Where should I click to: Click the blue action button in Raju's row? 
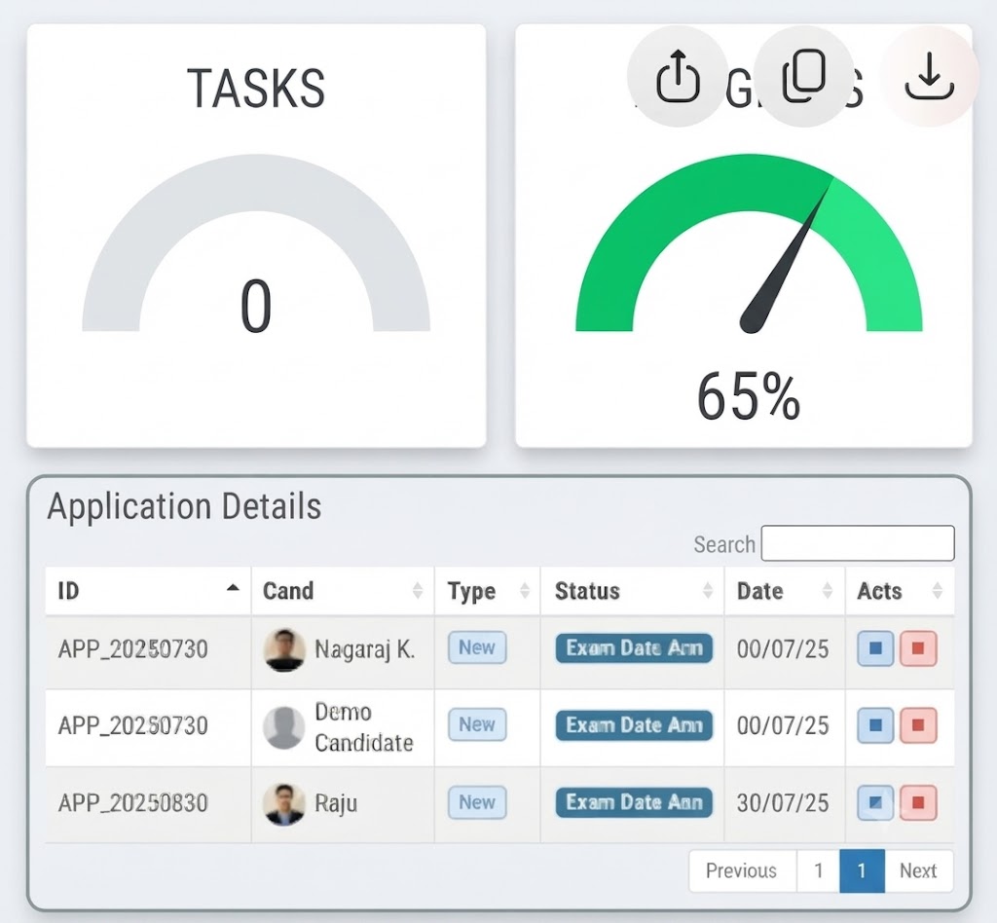(x=875, y=802)
